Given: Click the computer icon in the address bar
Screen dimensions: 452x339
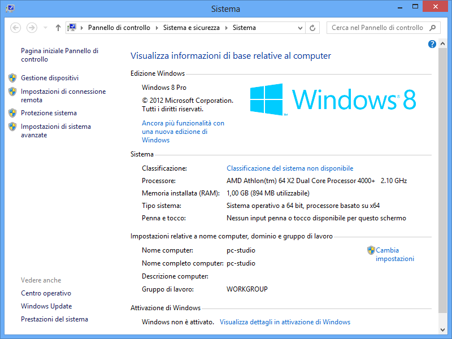Looking at the screenshot, I should [72, 28].
